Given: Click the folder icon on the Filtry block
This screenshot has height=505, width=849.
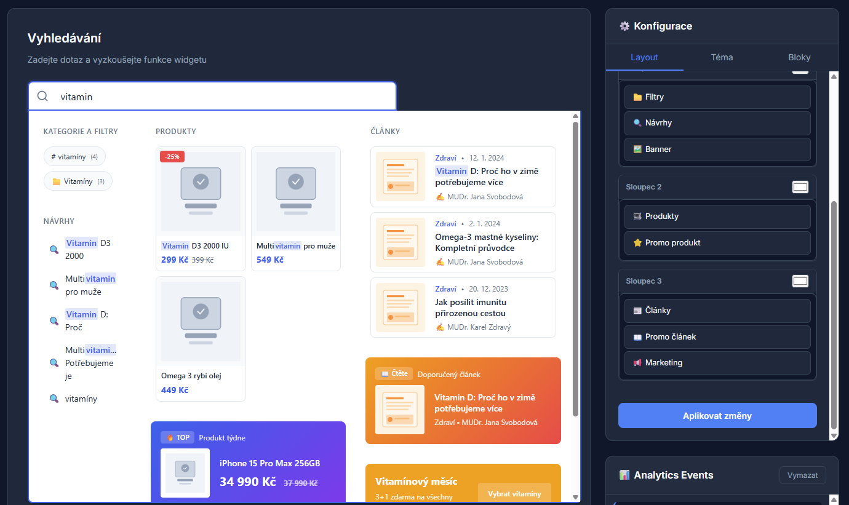Looking at the screenshot, I should click(x=637, y=97).
